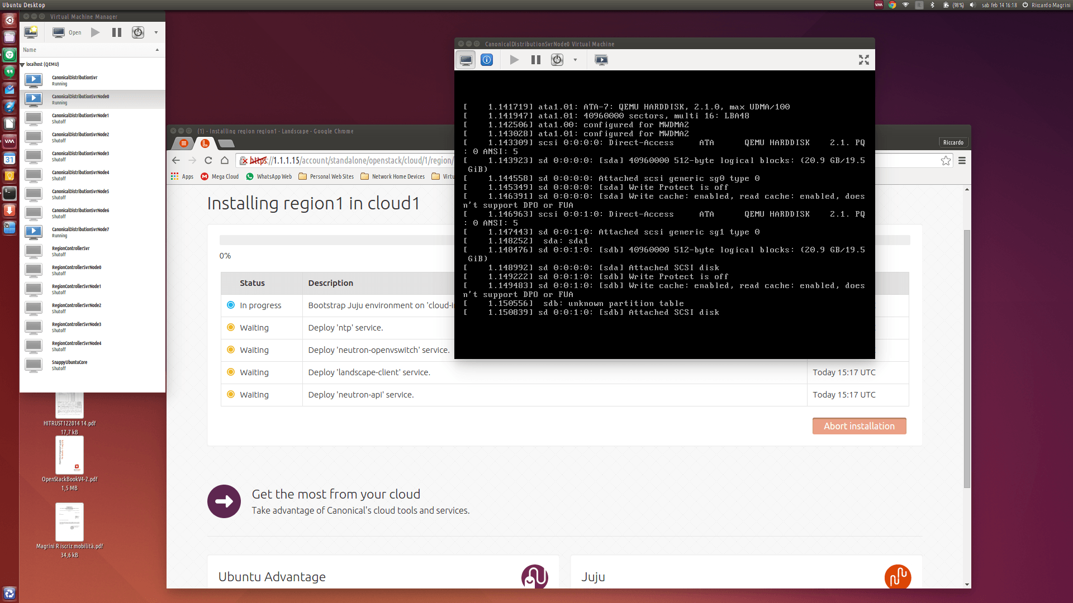This screenshot has width=1073, height=603.
Task: Click the Get the most arrow icon
Action: 224,501
